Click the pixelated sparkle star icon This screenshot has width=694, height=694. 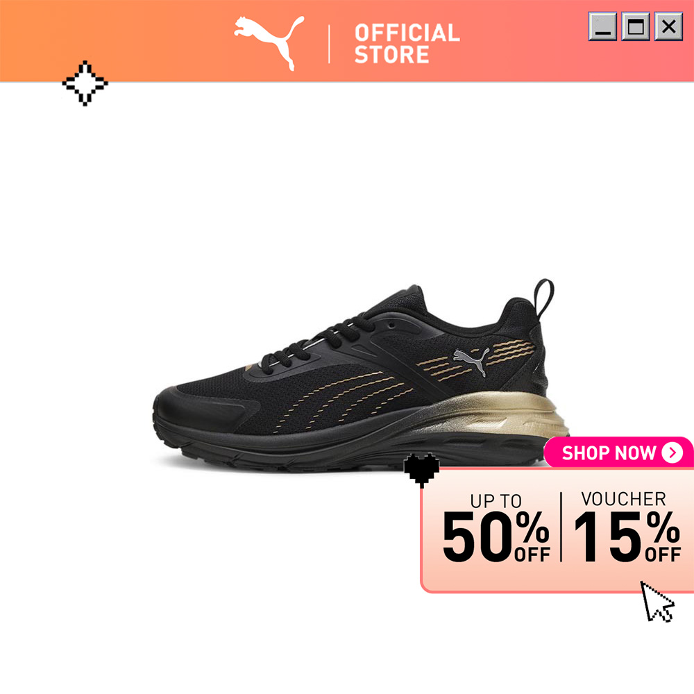85,83
